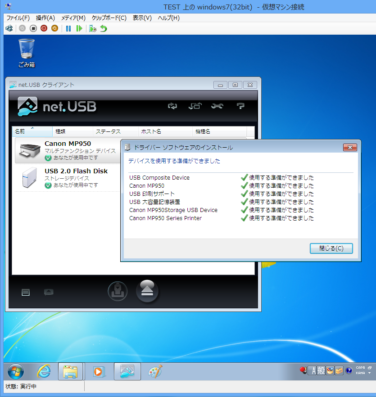Click the net.USB connection switch icon
376x397 pixels.
point(195,106)
